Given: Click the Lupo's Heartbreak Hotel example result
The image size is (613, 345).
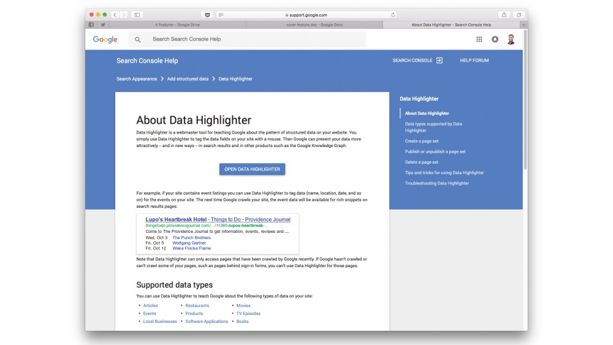Looking at the screenshot, I should [x=218, y=219].
